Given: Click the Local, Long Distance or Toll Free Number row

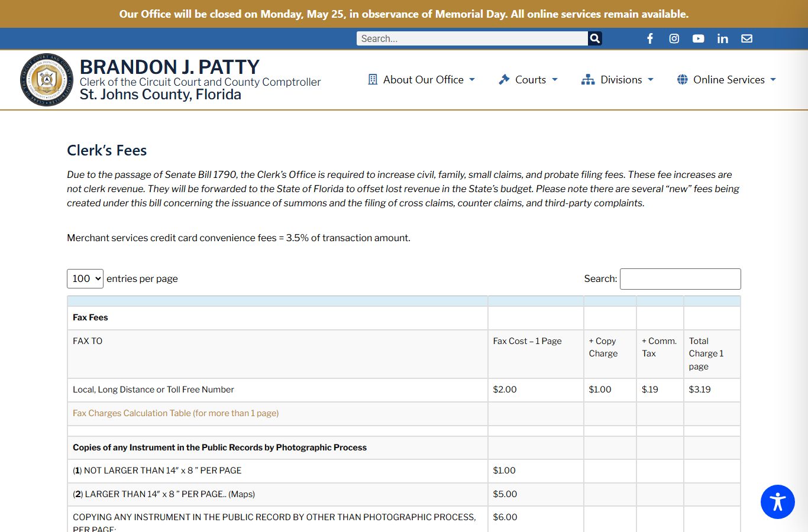Looking at the screenshot, I should tap(277, 390).
